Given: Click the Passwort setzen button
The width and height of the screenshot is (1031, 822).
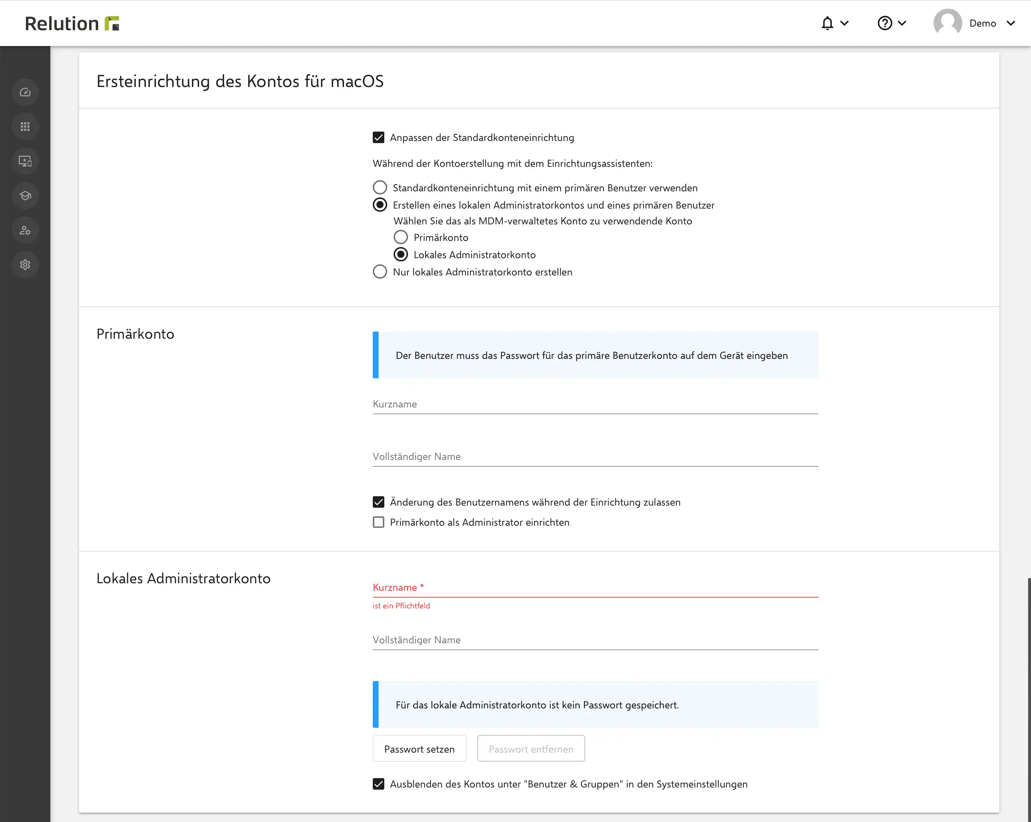Looking at the screenshot, I should [x=420, y=748].
